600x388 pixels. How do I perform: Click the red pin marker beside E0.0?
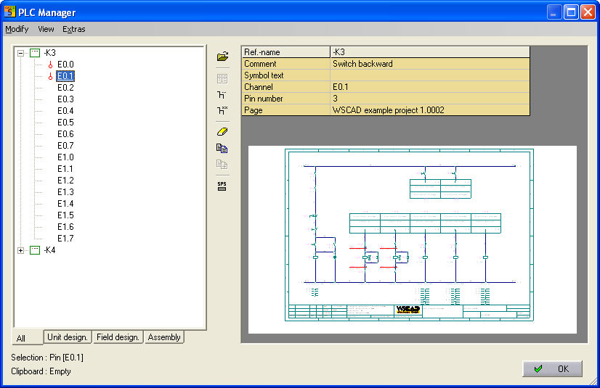(x=50, y=65)
